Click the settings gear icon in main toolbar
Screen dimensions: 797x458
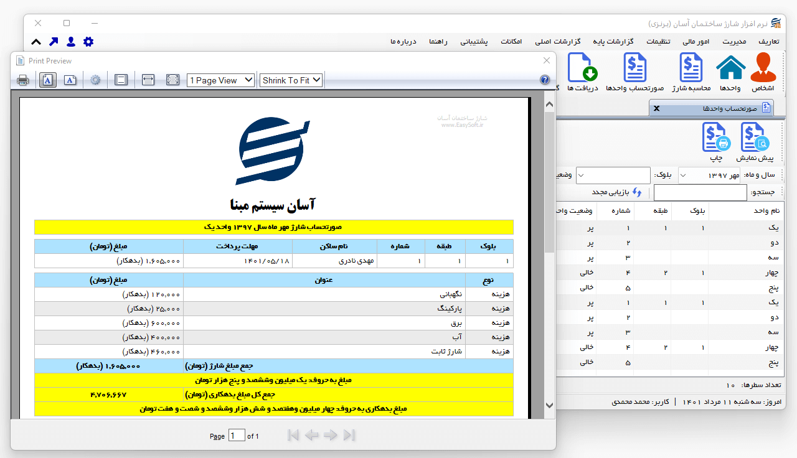pos(88,42)
